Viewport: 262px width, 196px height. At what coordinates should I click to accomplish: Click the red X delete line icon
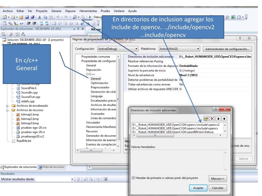(212, 119)
